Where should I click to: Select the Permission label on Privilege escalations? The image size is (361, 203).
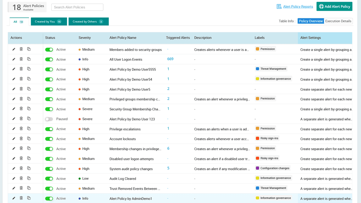(265, 128)
